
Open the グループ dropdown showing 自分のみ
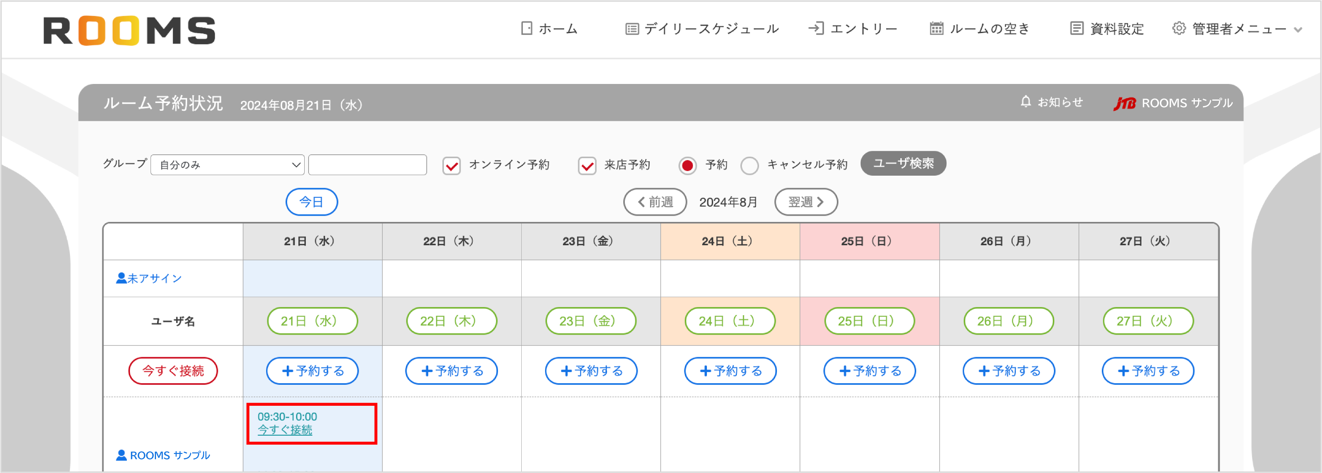[227, 164]
